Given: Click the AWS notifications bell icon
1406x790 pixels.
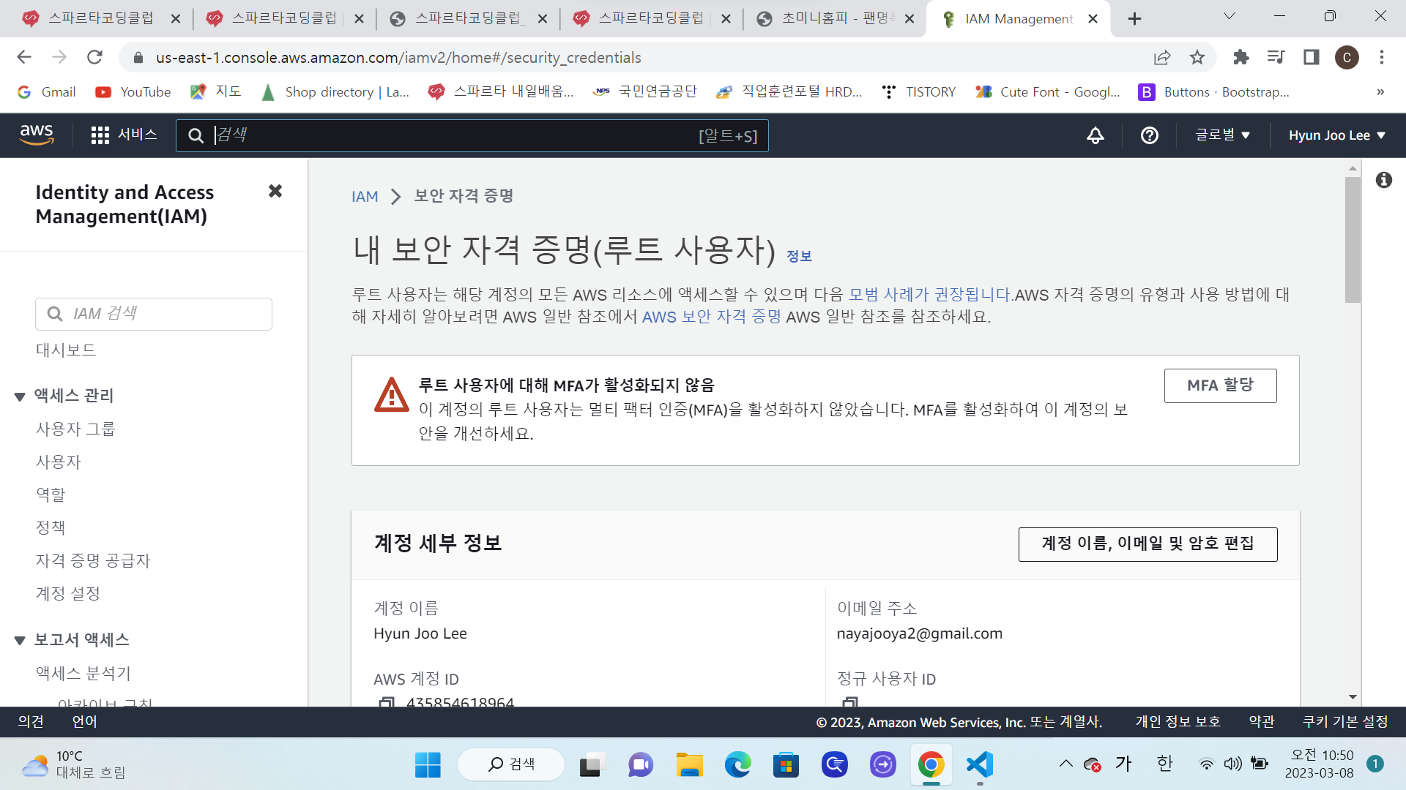Looking at the screenshot, I should click(1096, 135).
